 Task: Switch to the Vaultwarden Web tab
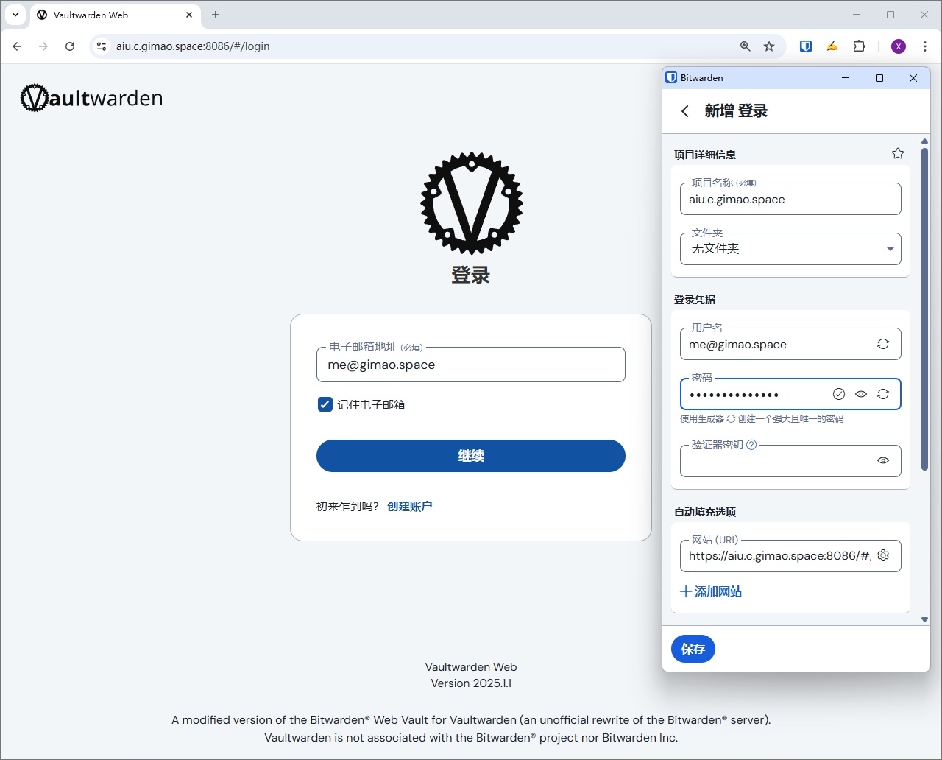[116, 15]
